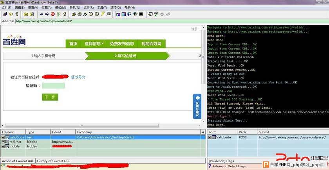Open the 运行(R) menu
329x170 pixels.
(x=89, y=7)
